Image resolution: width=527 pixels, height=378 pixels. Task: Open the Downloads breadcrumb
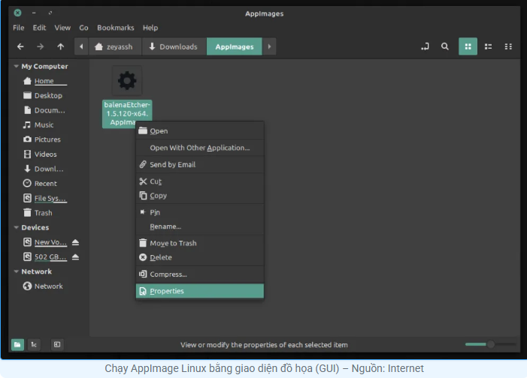[x=174, y=46]
